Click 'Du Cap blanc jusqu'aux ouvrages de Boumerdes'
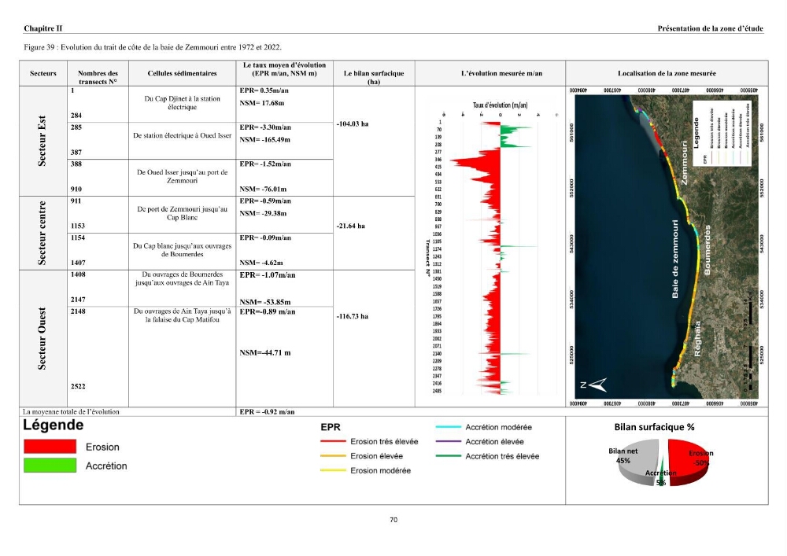The width and height of the screenshot is (787, 556). tap(183, 249)
